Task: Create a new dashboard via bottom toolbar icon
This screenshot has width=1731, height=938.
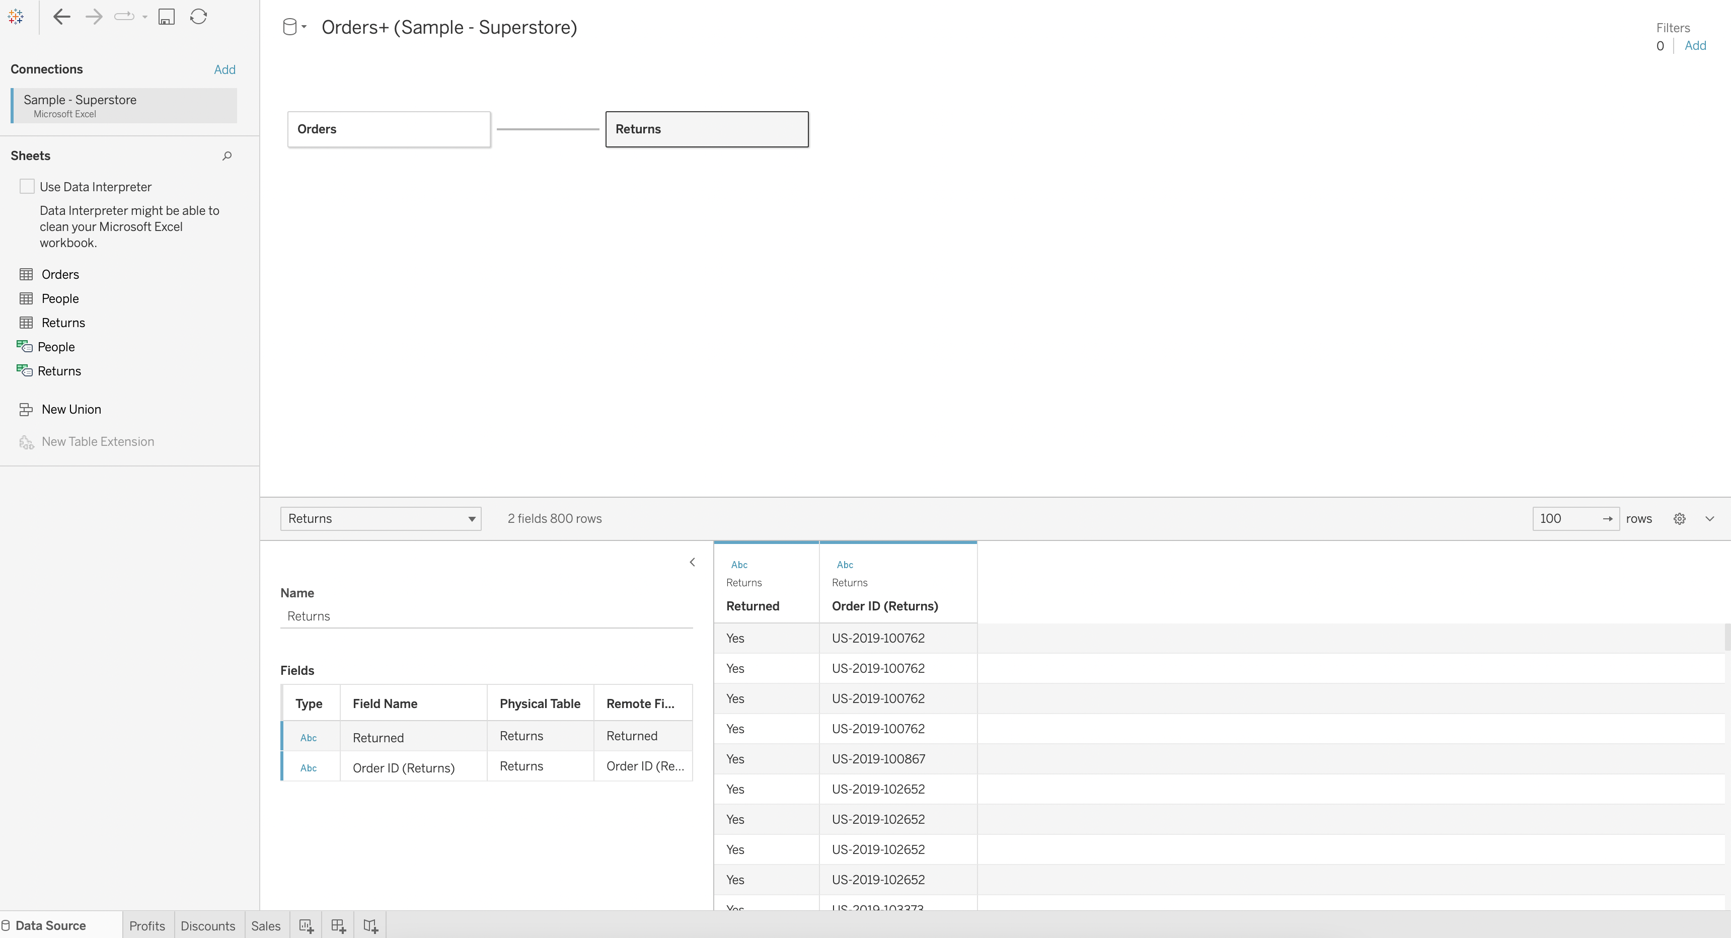Action: (x=338, y=925)
